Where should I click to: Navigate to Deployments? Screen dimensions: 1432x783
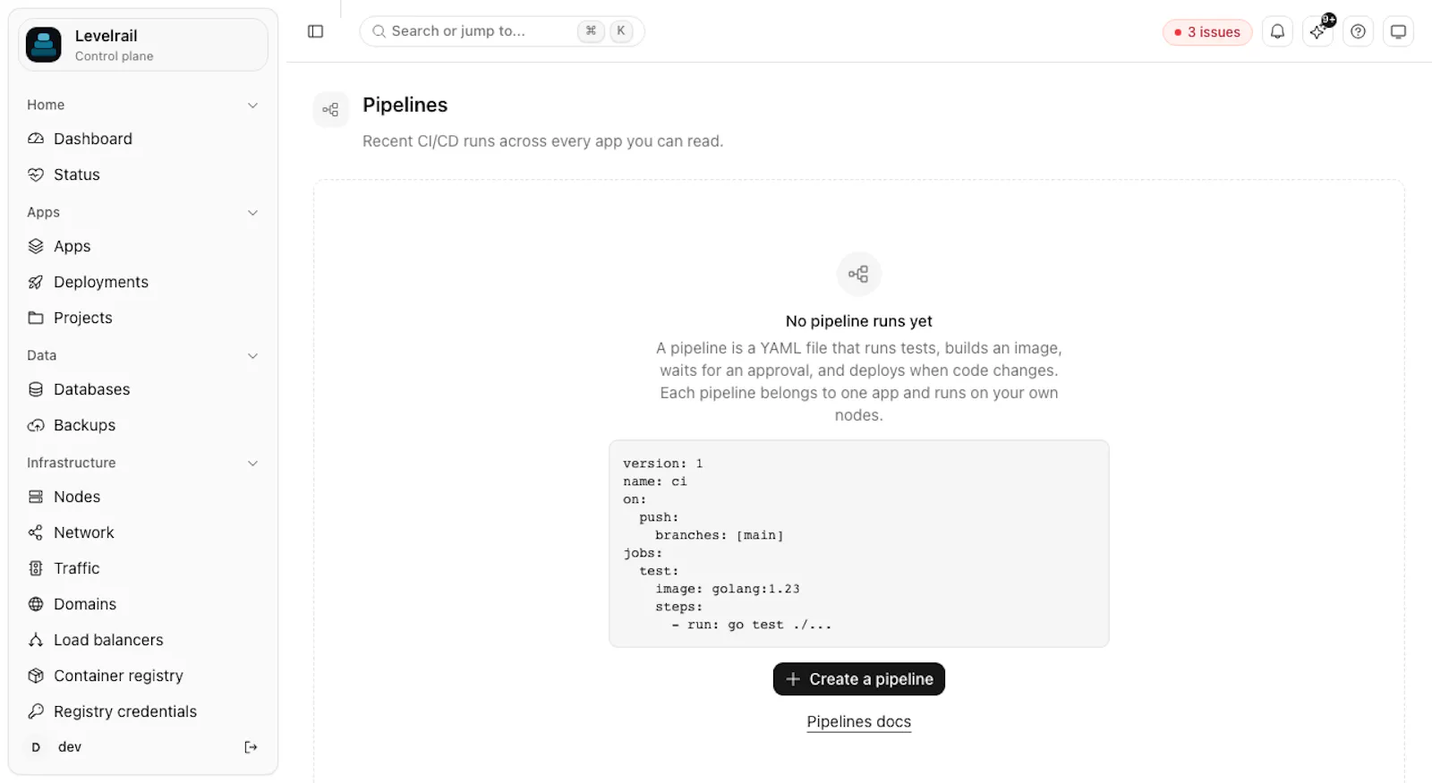[143, 282]
